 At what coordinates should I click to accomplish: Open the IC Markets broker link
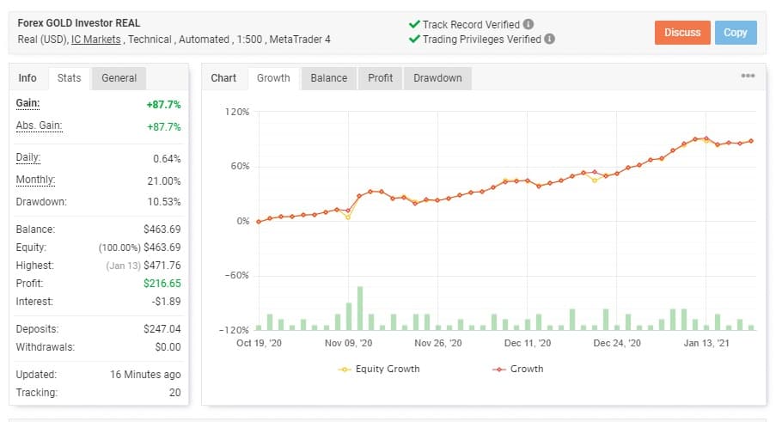pyautogui.click(x=96, y=40)
